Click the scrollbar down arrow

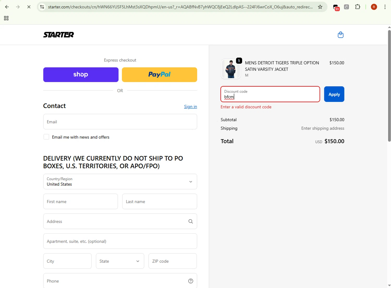tap(389, 286)
